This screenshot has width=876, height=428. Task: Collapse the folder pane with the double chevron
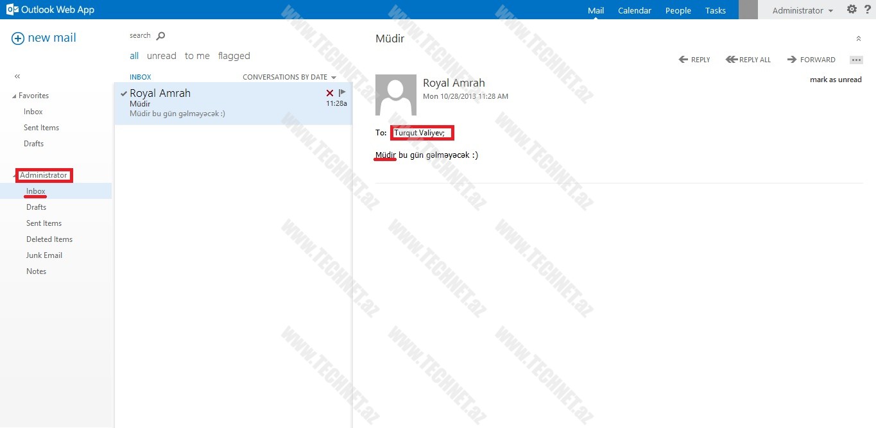tap(17, 76)
